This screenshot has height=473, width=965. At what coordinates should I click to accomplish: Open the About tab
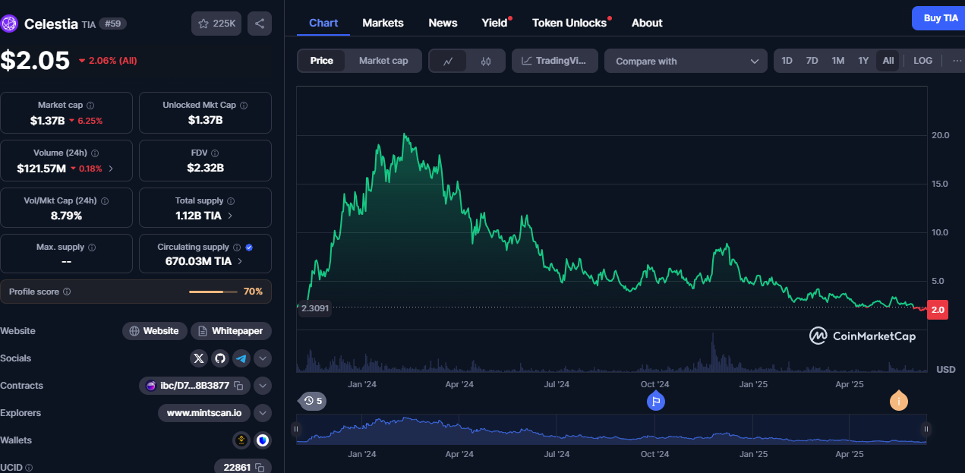click(x=647, y=23)
